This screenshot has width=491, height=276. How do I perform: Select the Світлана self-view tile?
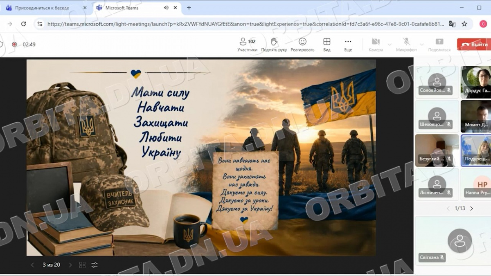[453, 240]
